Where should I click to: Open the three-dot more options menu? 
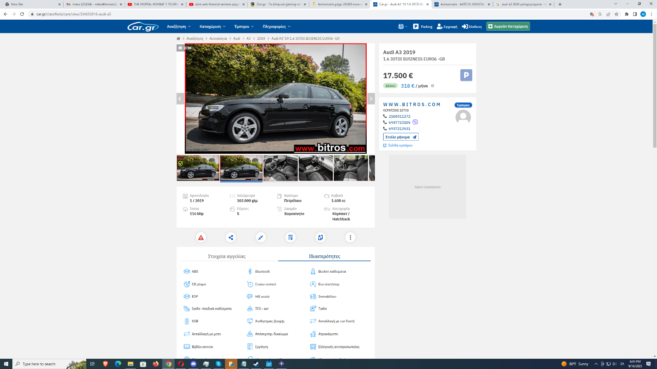(x=350, y=237)
